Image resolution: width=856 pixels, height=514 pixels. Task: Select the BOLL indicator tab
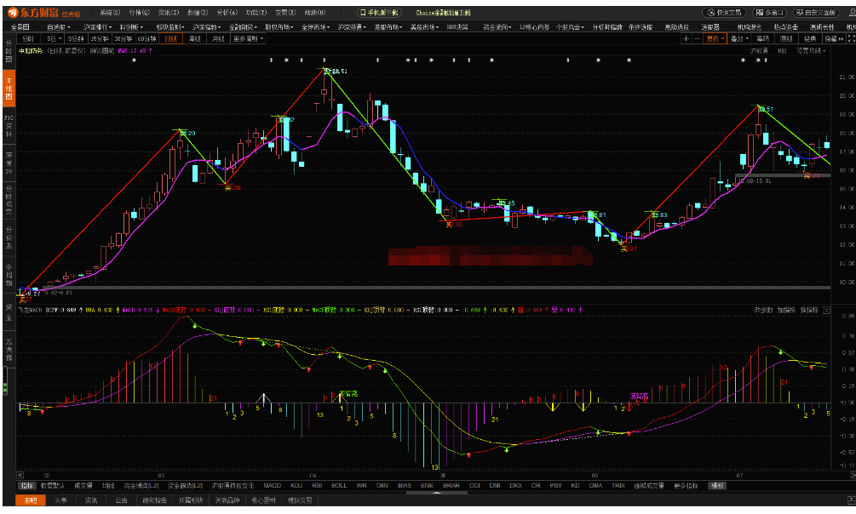coord(339,486)
